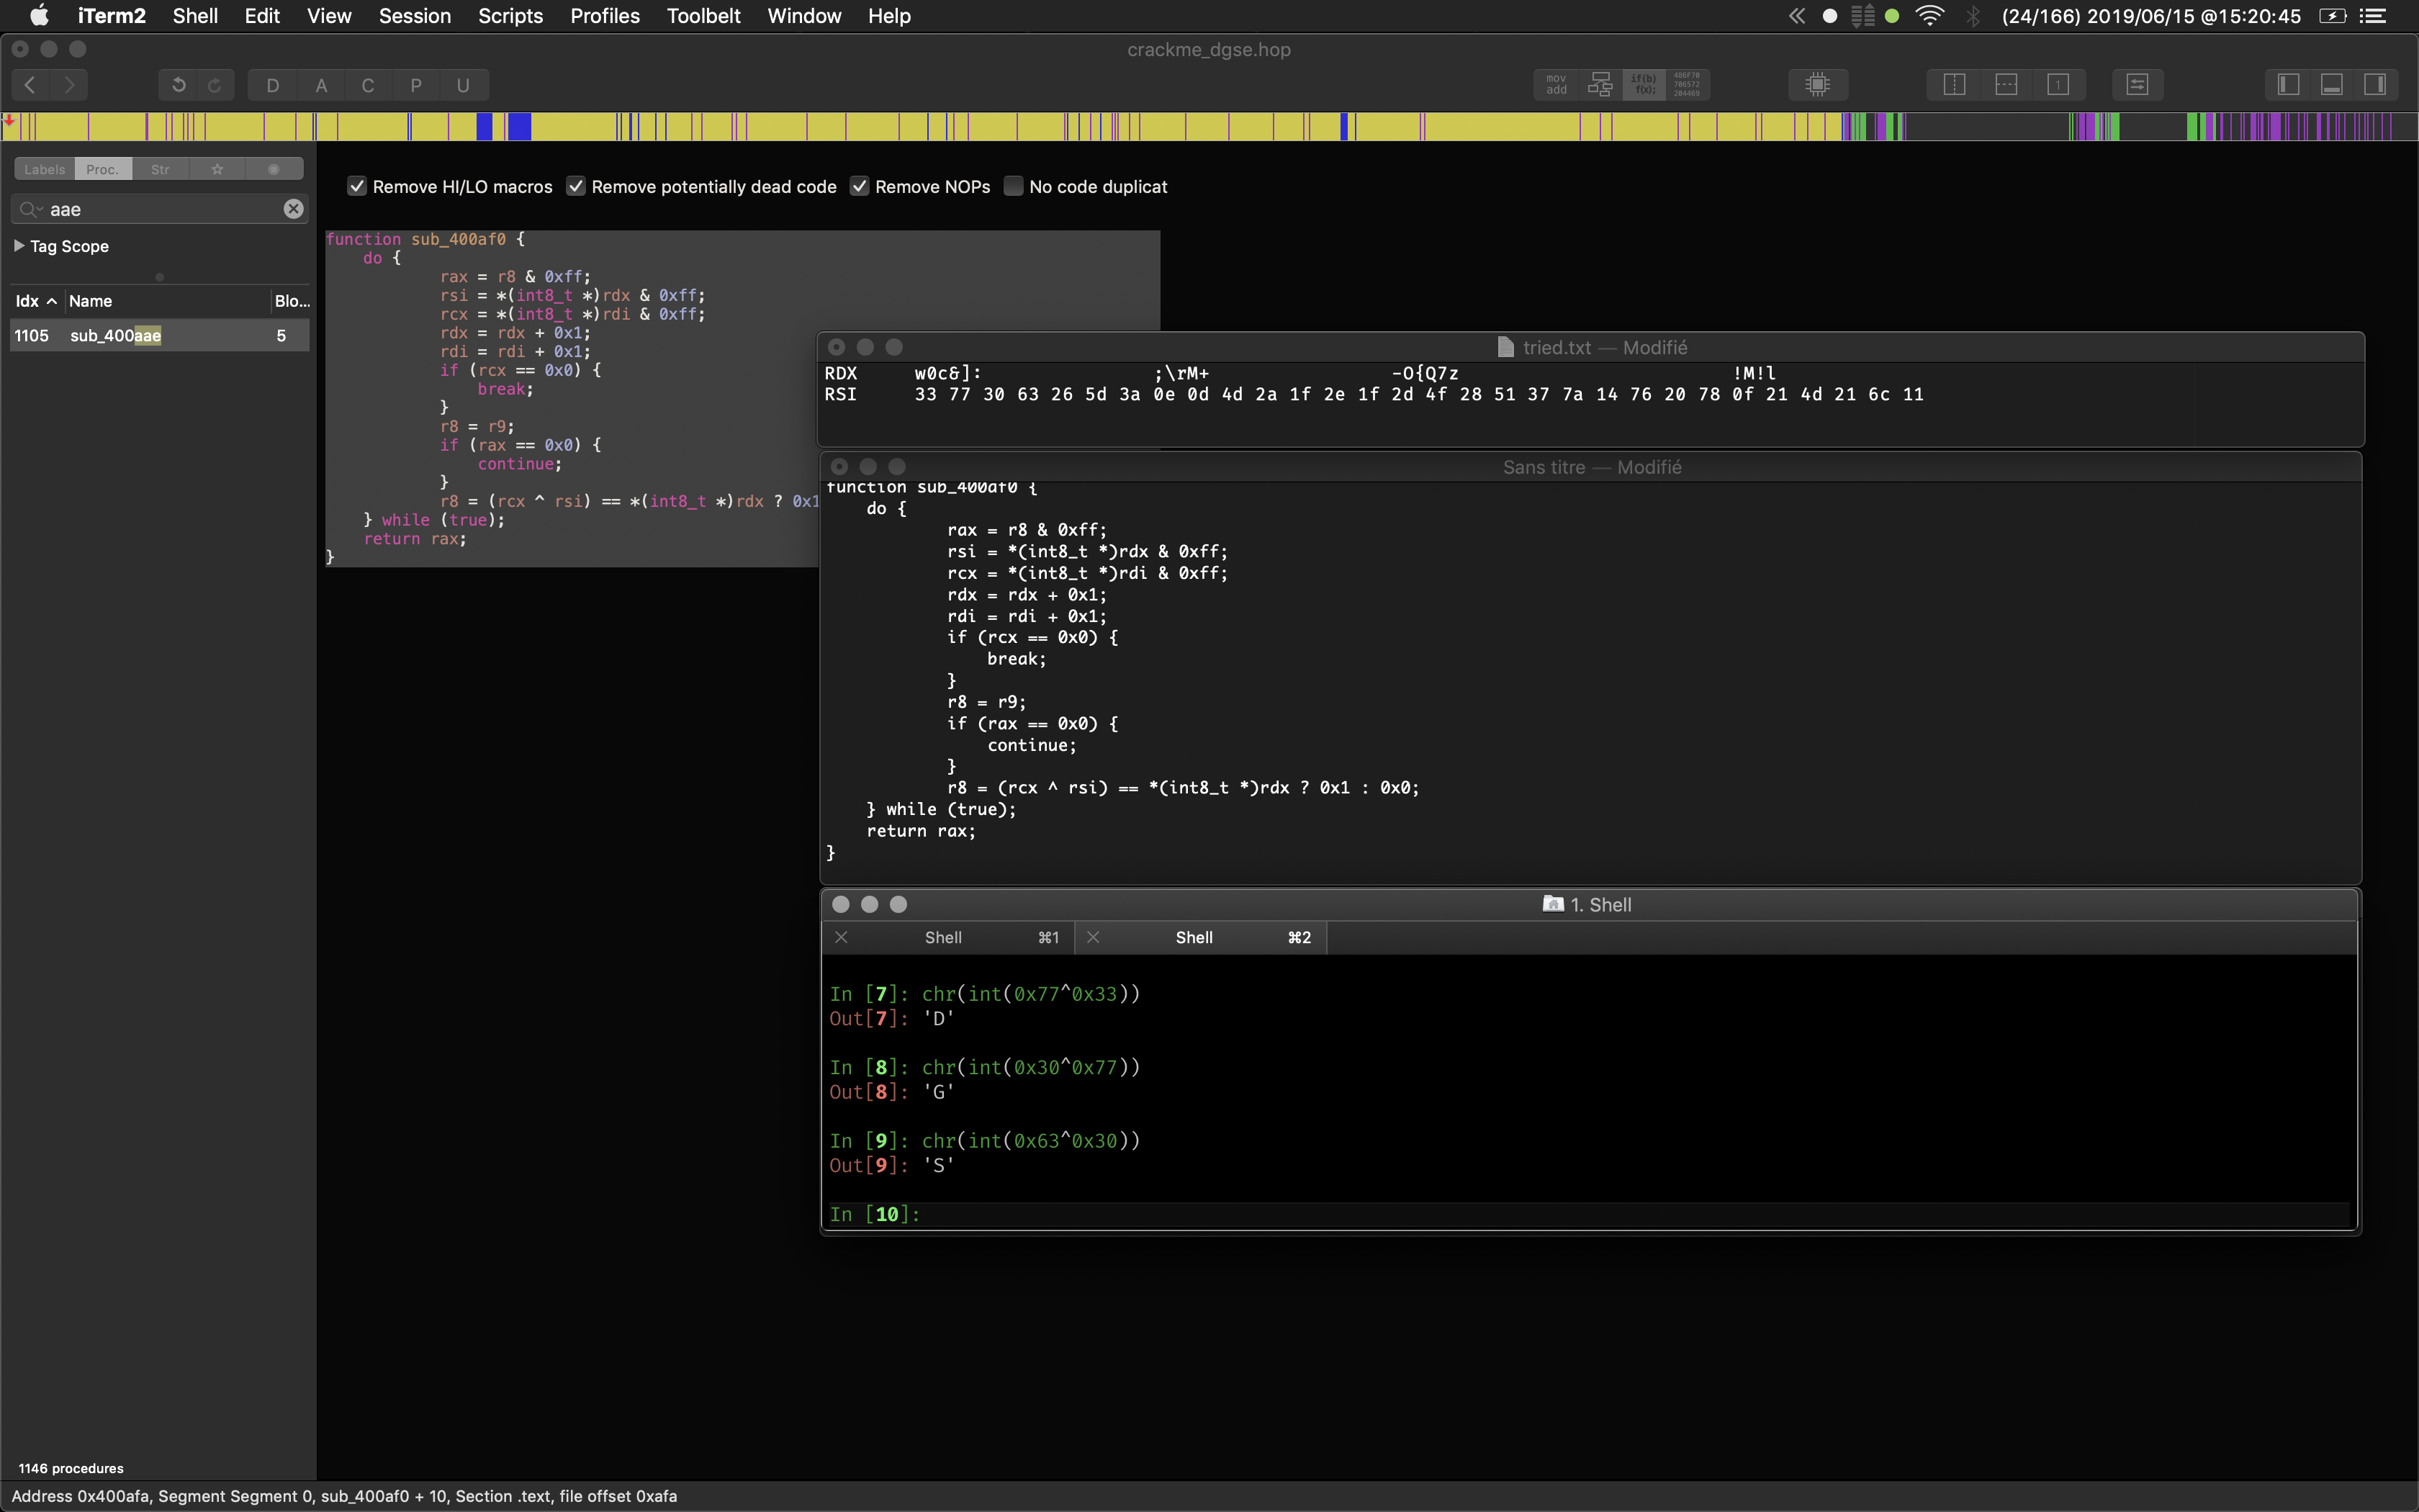This screenshot has height=1512, width=2419.
Task: Mark selection as Undefined with U button
Action: click(x=463, y=85)
